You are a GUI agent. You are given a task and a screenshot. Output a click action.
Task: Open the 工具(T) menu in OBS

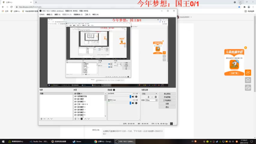[x=88, y=14]
